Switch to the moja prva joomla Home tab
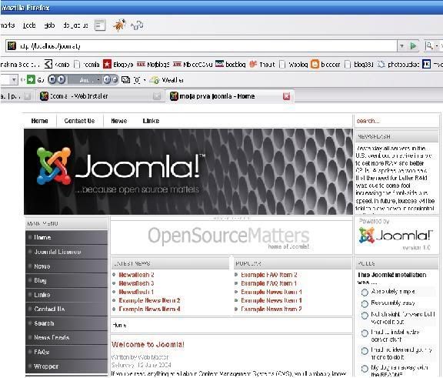The width and height of the screenshot is (443, 378). [x=229, y=96]
